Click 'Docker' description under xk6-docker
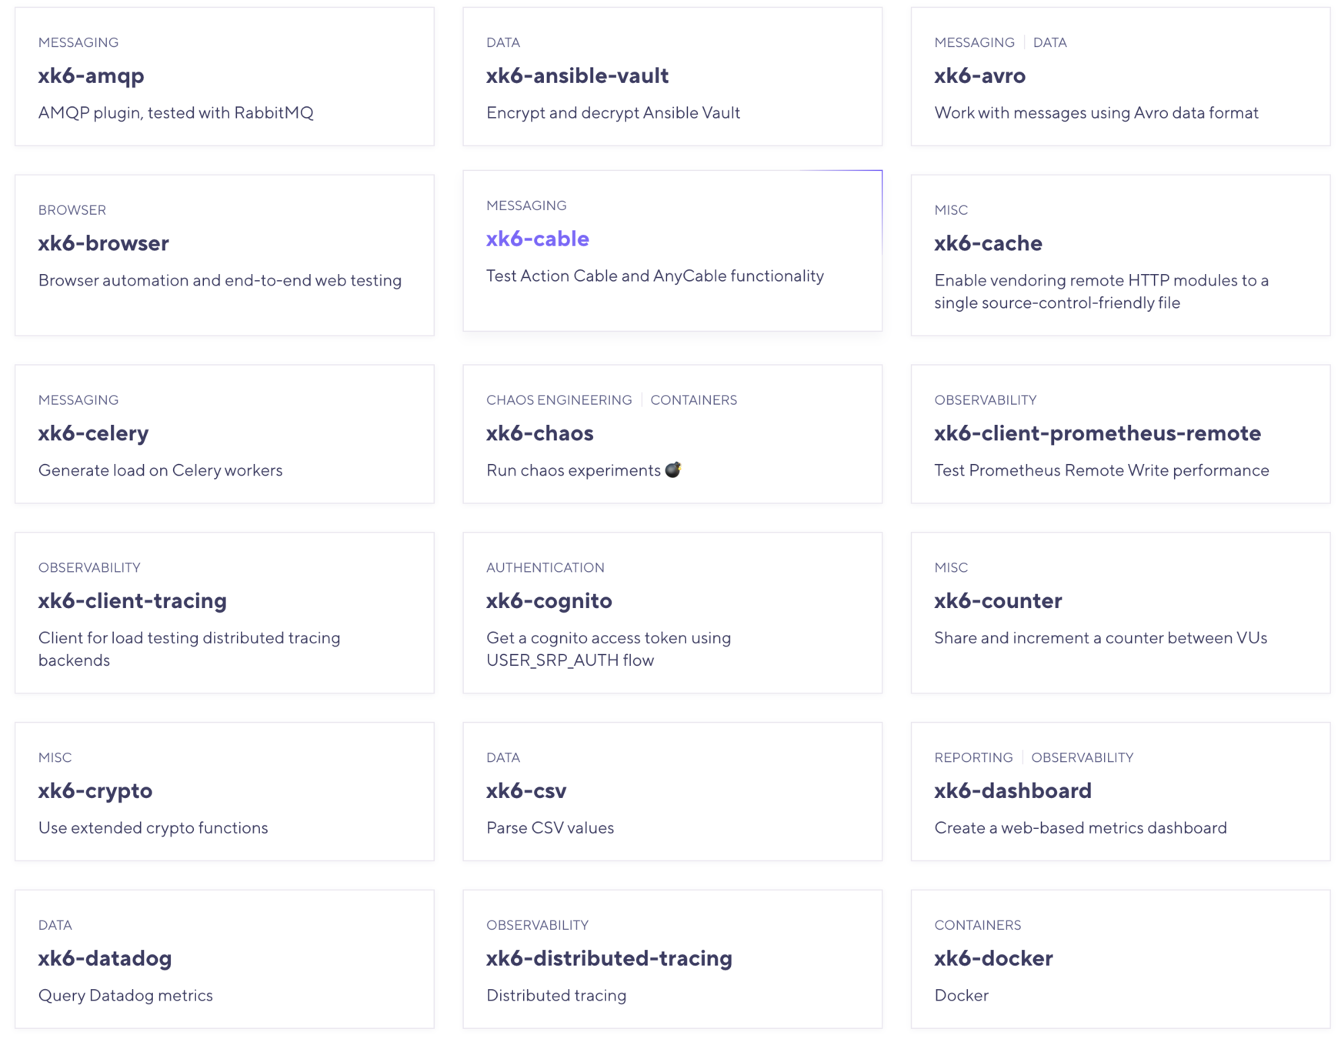This screenshot has height=1039, width=1341. click(961, 996)
